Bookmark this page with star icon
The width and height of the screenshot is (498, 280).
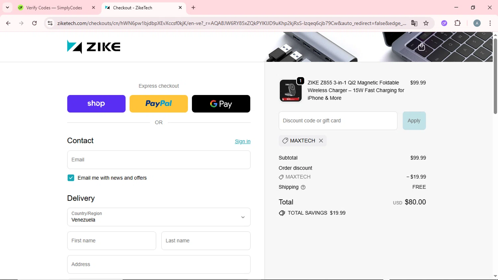426,23
